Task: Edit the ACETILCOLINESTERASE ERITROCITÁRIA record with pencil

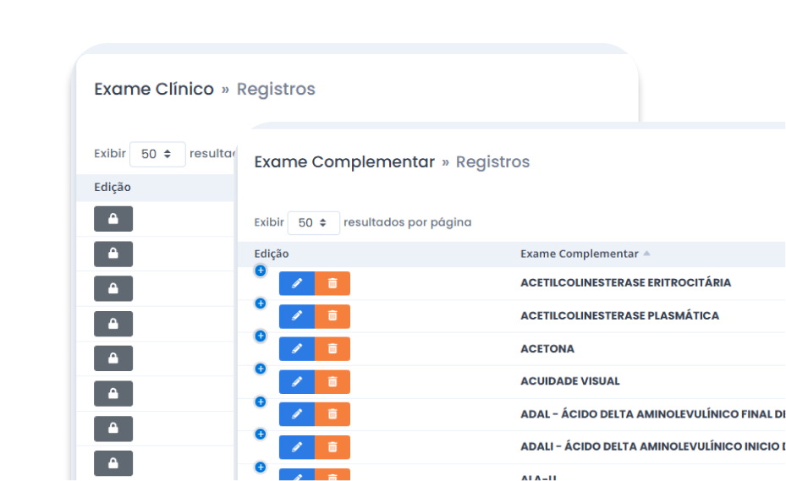Action: point(296,283)
